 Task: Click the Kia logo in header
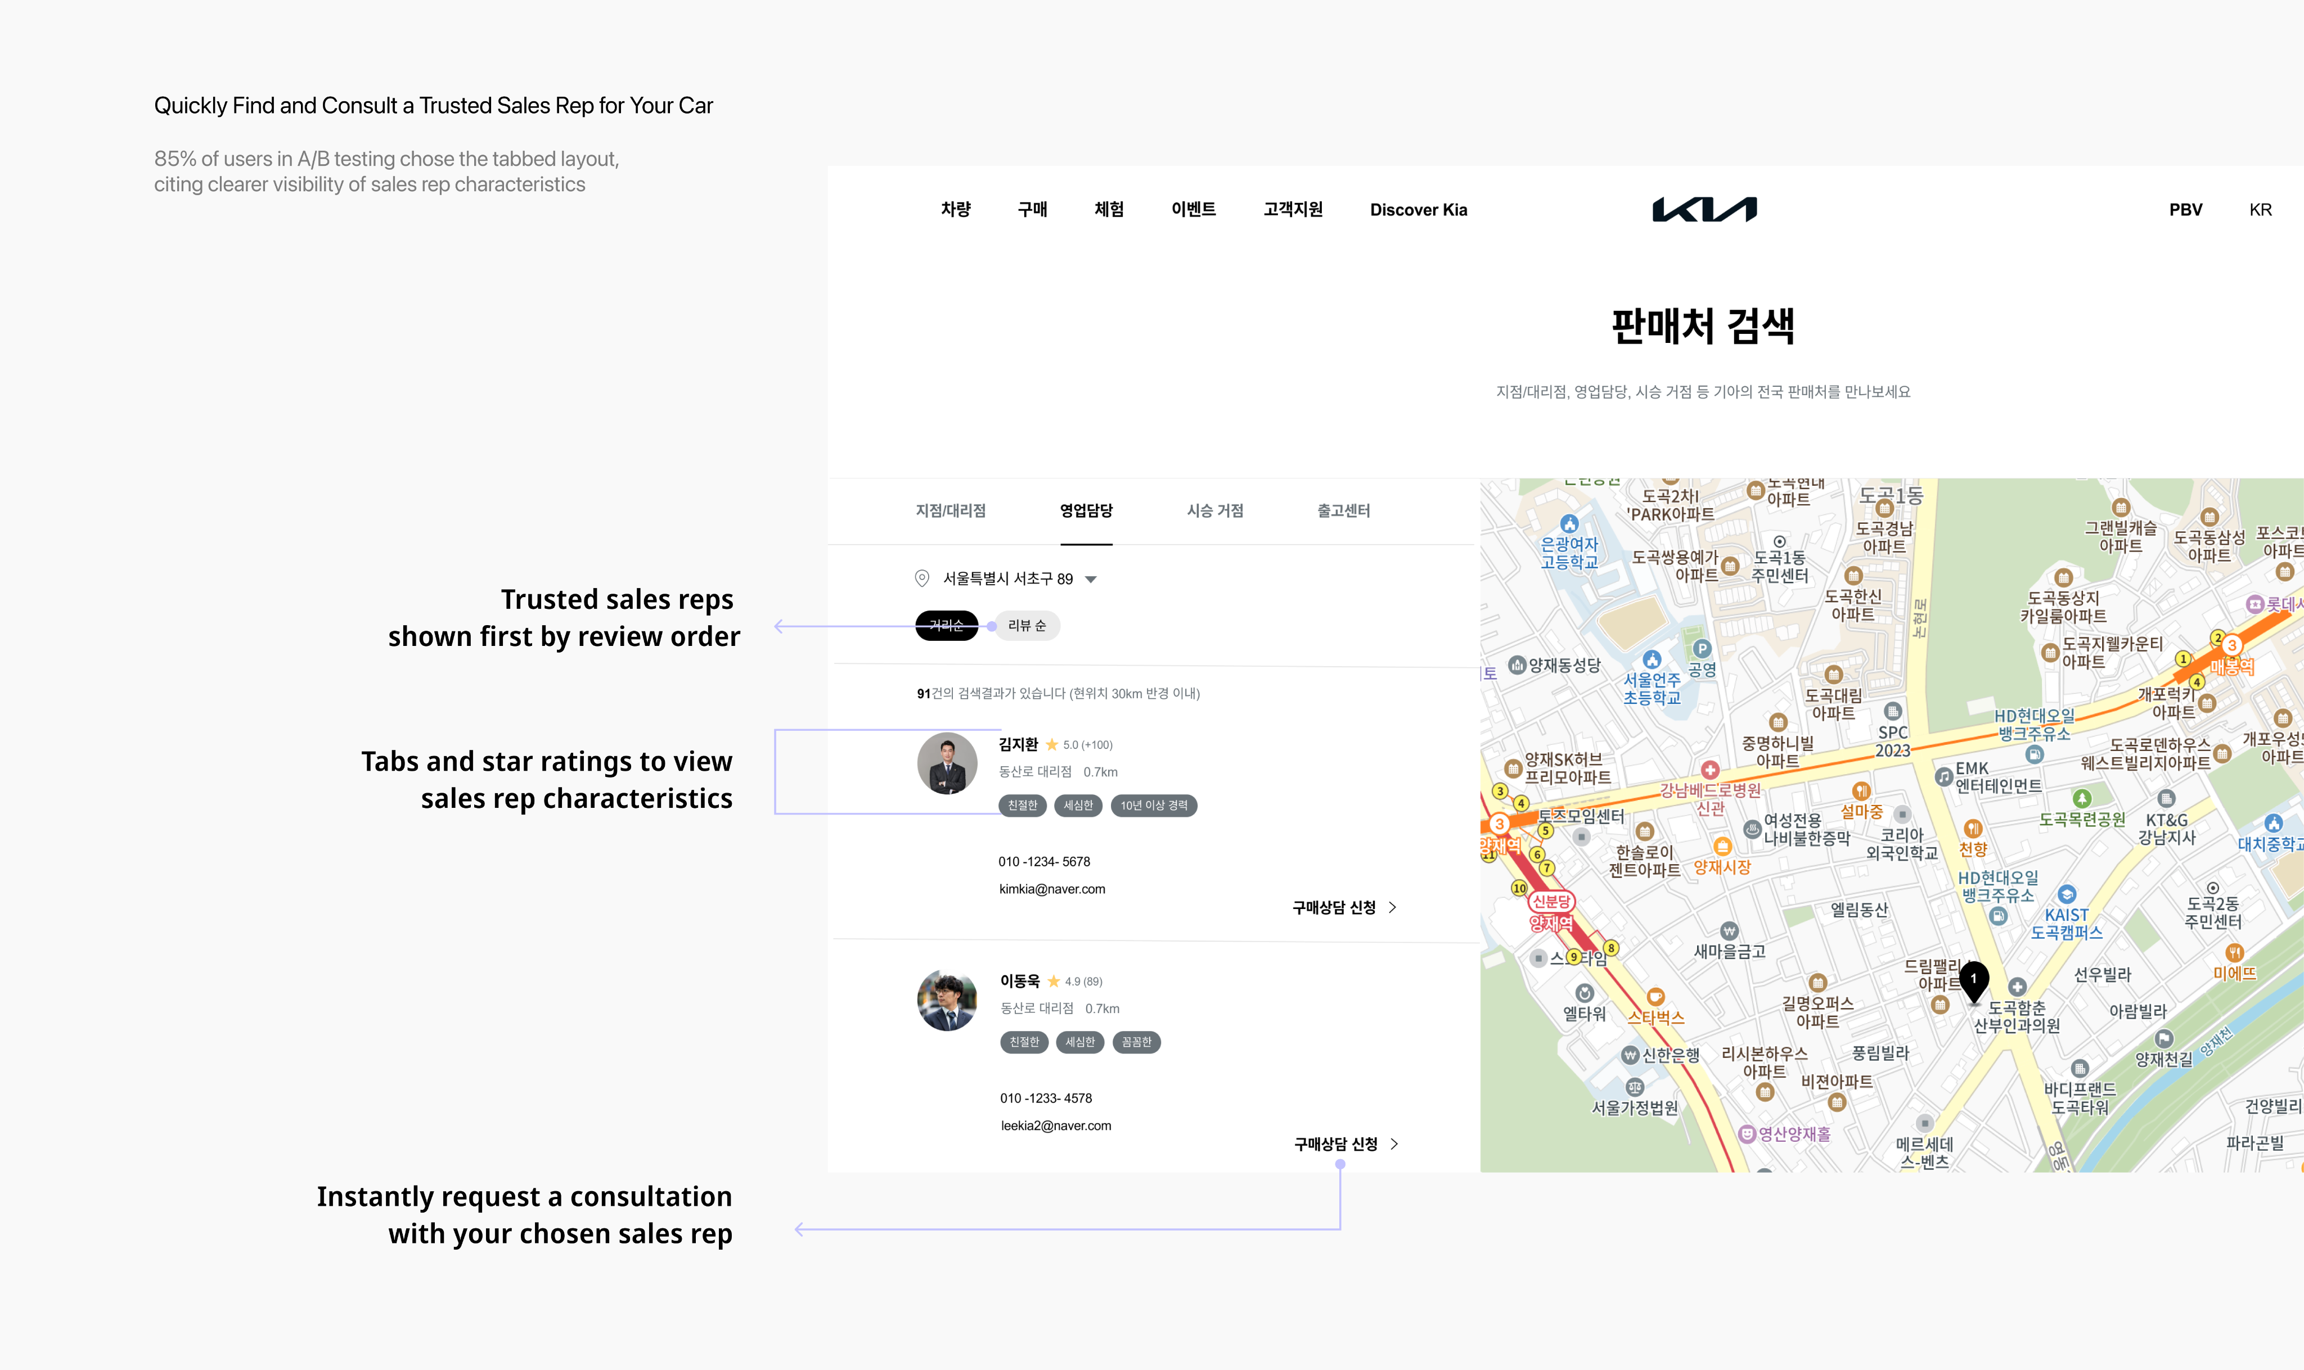tap(1704, 210)
